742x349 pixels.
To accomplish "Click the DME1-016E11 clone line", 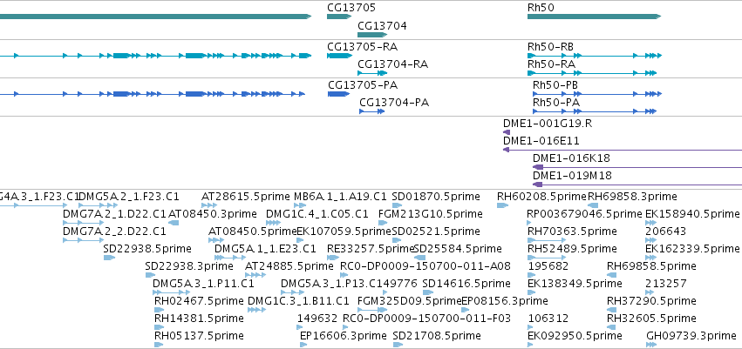I will (x=623, y=150).
